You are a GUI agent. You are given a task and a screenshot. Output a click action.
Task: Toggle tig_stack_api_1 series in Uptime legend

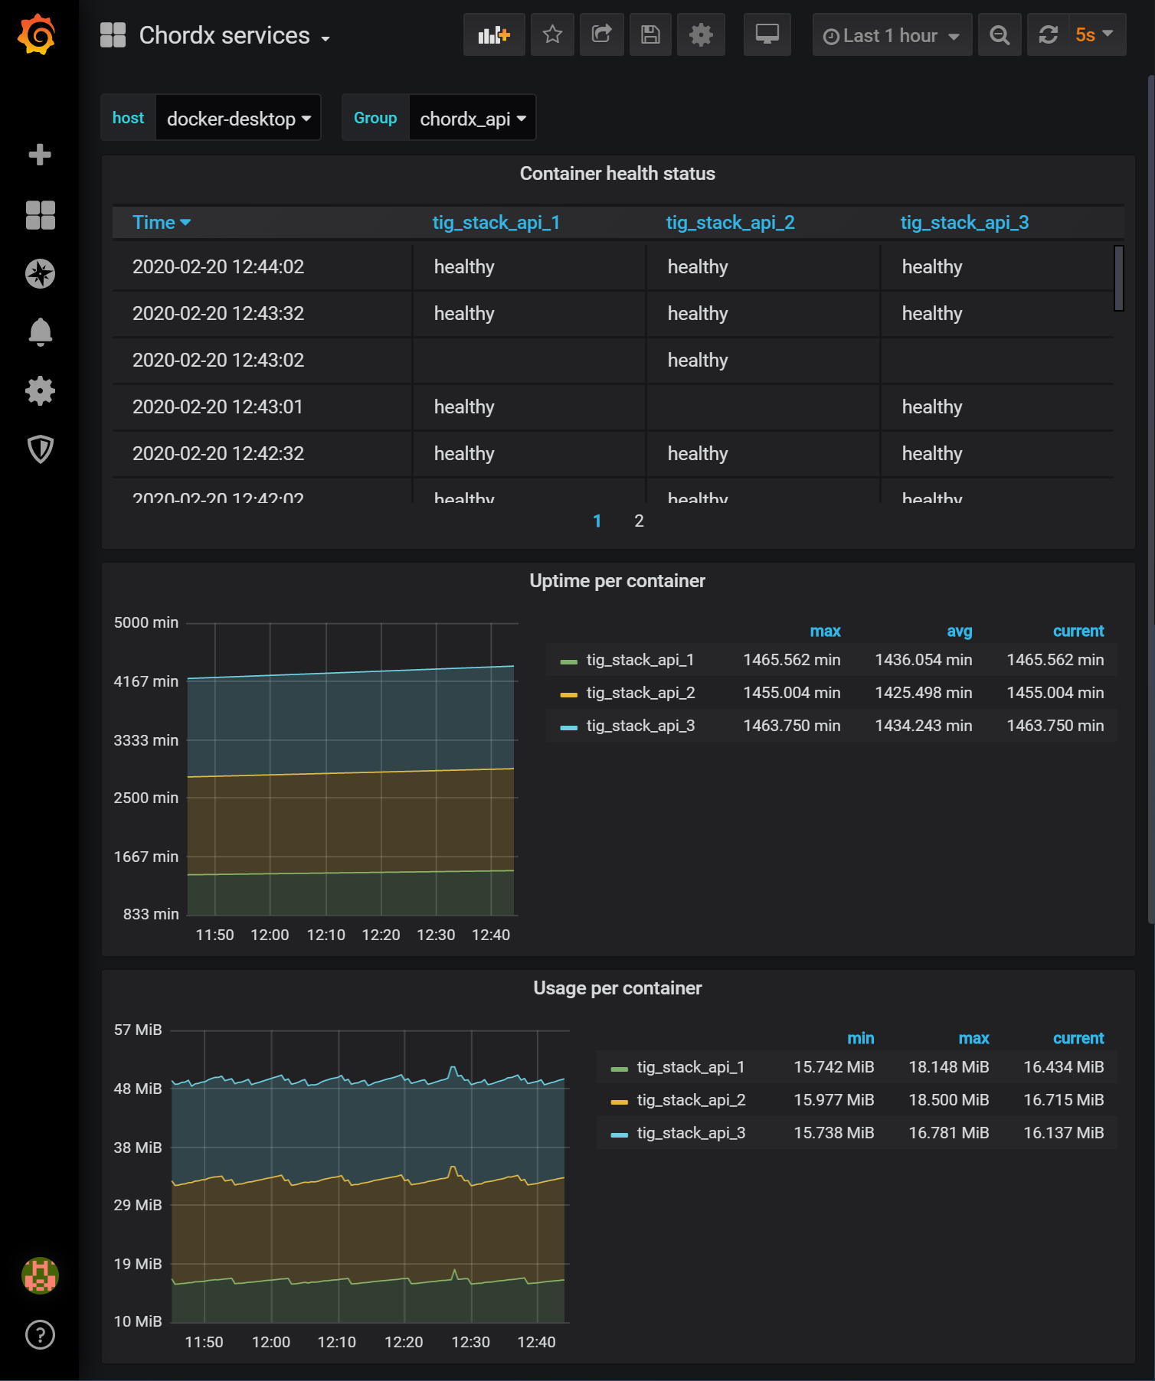click(x=640, y=660)
